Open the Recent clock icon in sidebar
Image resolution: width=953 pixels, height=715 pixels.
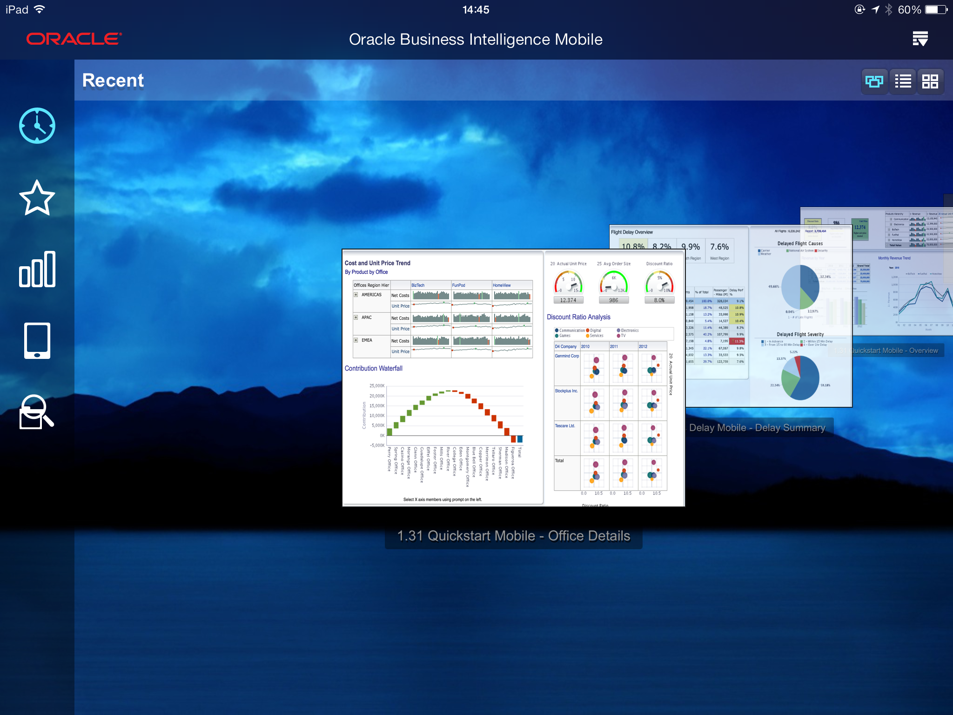[x=37, y=126]
